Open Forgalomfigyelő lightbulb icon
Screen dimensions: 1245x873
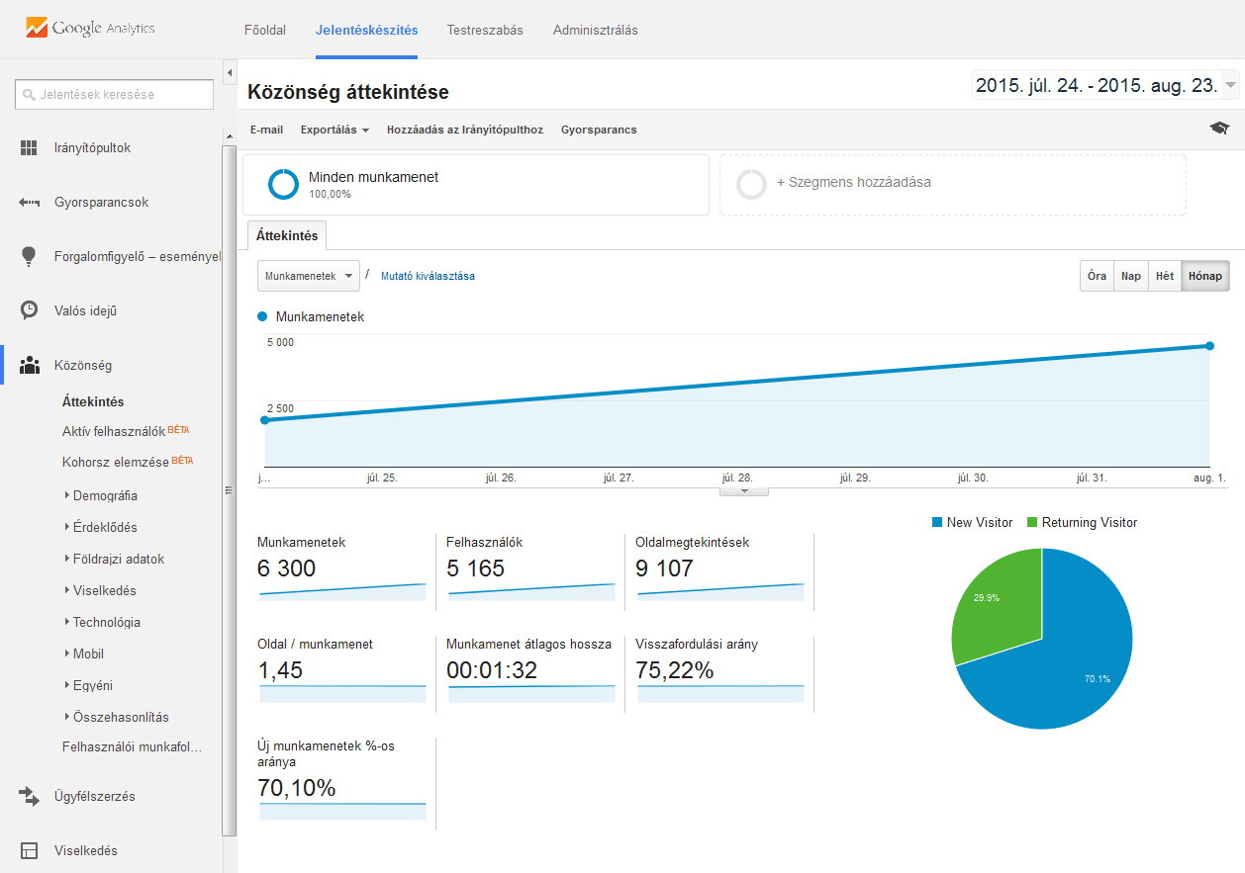(29, 257)
